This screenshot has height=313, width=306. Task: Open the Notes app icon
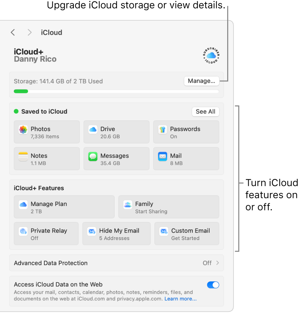tap(23, 156)
